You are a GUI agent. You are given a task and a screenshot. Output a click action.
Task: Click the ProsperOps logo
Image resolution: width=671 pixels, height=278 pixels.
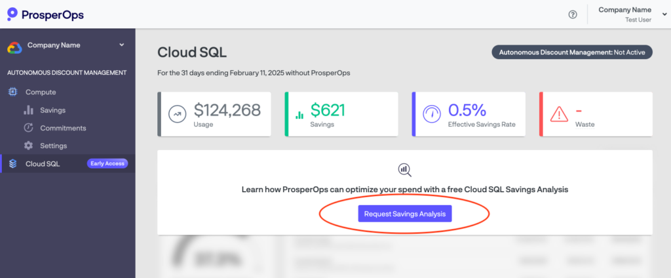point(45,14)
